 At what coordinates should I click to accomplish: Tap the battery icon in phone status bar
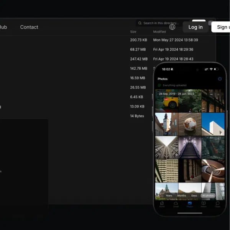216,69
